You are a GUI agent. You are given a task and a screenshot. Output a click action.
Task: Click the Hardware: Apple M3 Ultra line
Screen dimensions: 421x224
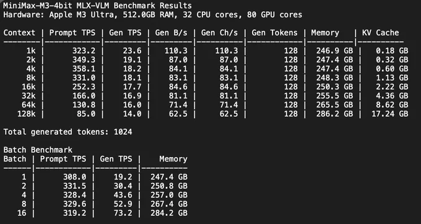tap(152, 15)
